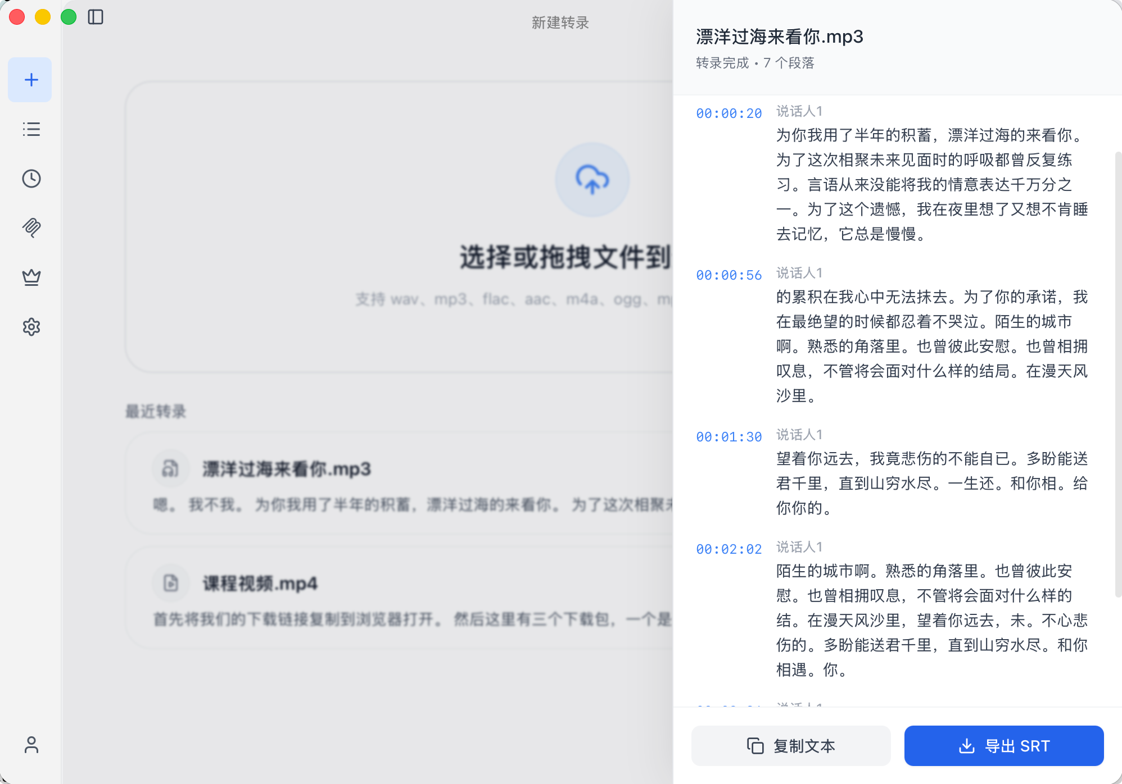Image resolution: width=1122 pixels, height=784 pixels.
Task: Click the supported formats line starting 支持 wav
Action: [514, 299]
